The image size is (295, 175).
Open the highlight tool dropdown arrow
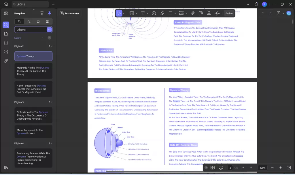pyautogui.click(x=137, y=13)
